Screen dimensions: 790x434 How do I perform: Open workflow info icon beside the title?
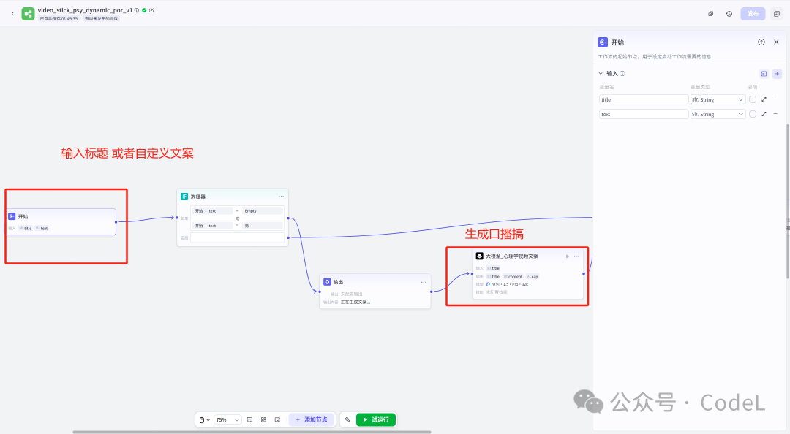(x=137, y=10)
